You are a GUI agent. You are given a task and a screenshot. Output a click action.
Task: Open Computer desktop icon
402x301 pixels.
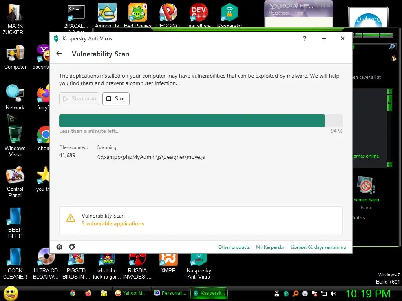pyautogui.click(x=15, y=57)
